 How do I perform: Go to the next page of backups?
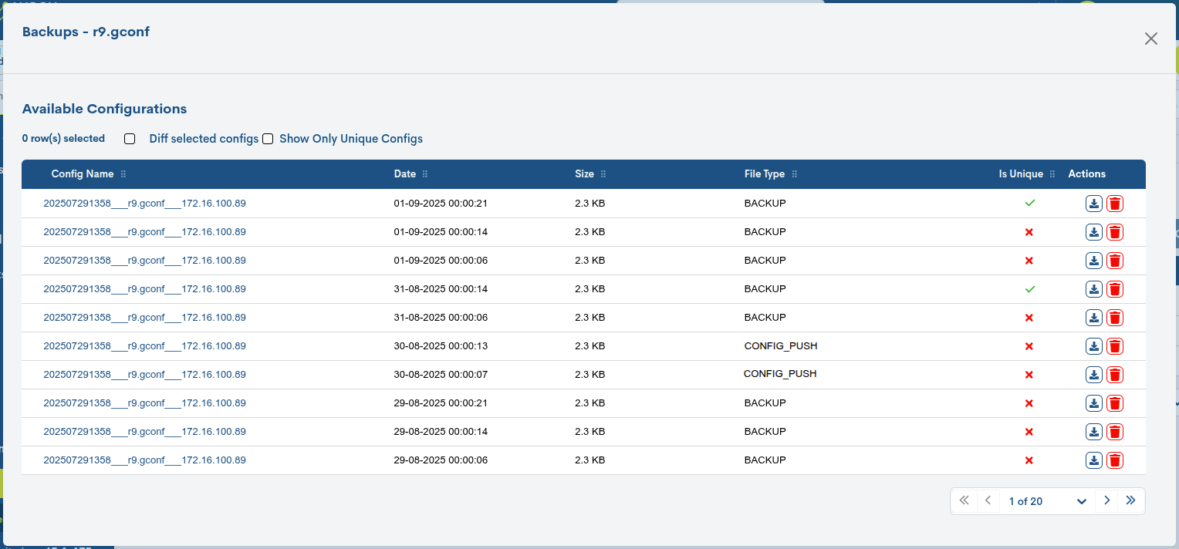(1106, 500)
